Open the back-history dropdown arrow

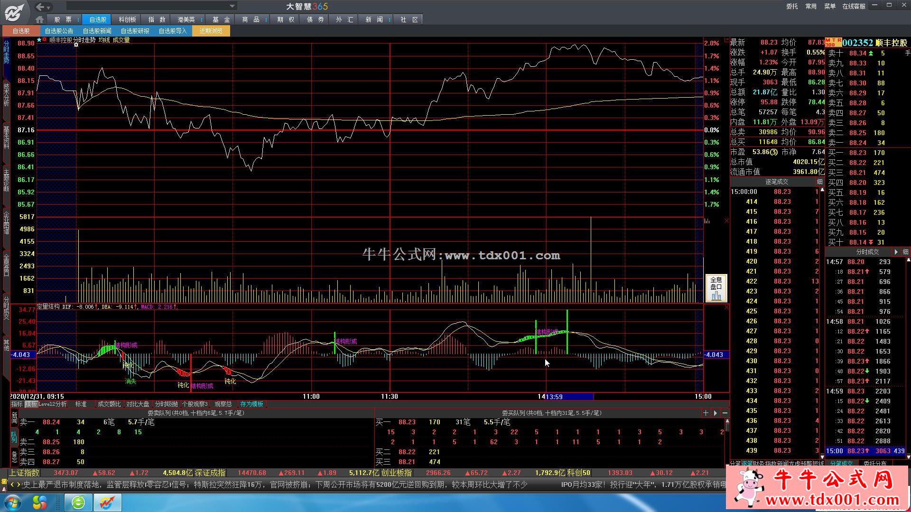click(49, 7)
